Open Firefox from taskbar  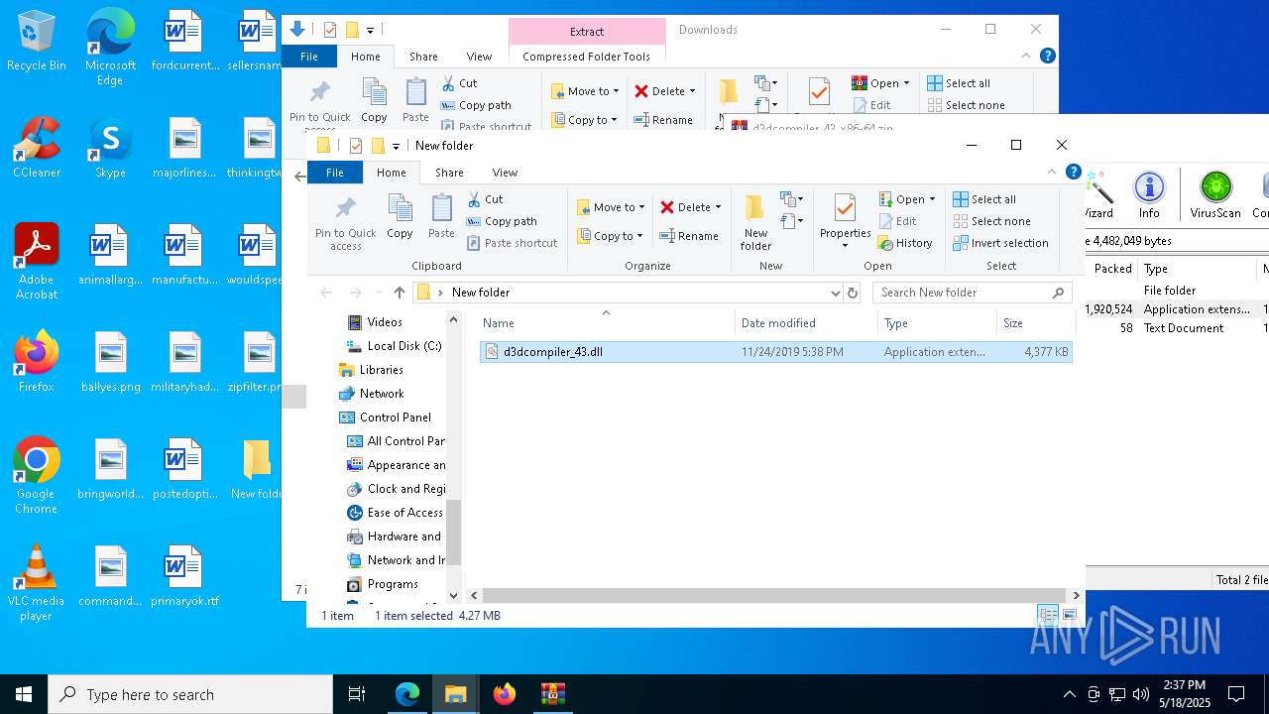click(504, 694)
